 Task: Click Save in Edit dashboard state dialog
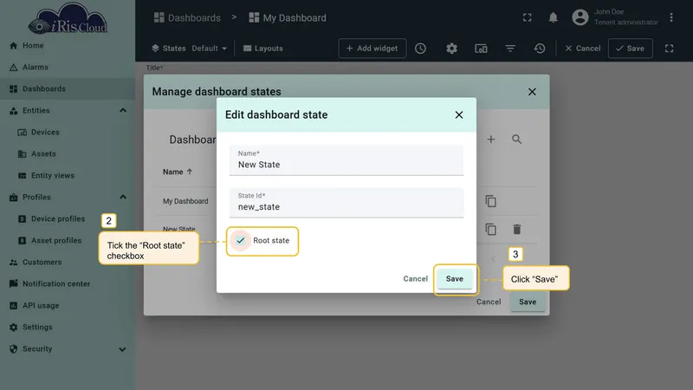coord(454,279)
